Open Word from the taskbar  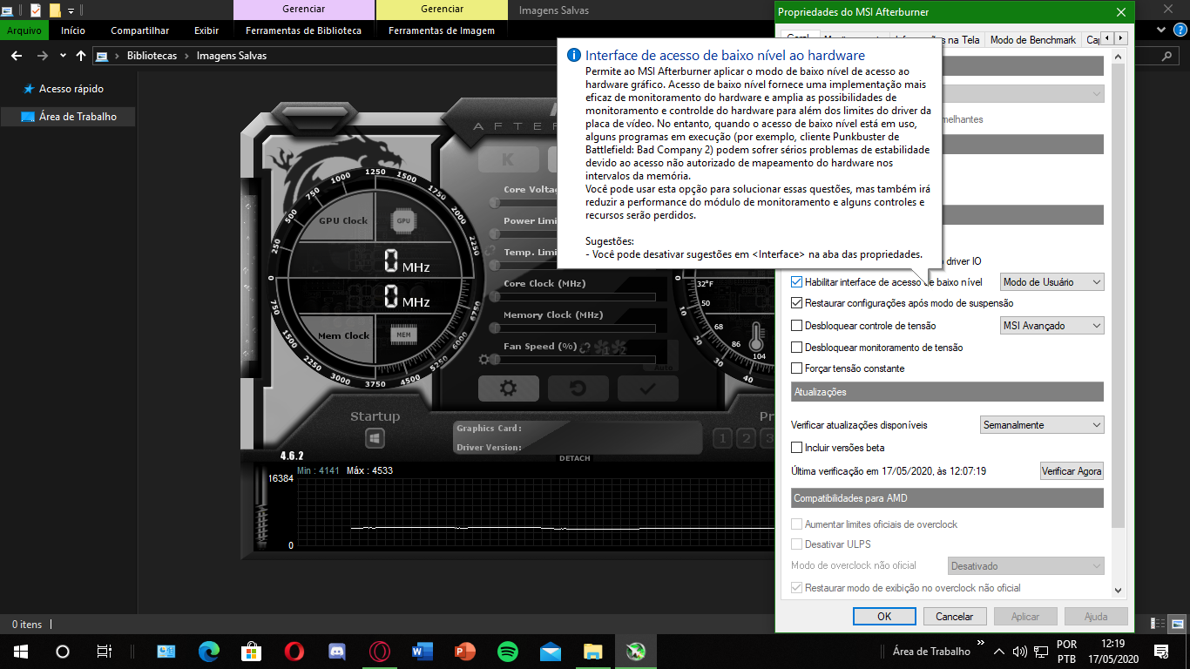[x=423, y=651]
